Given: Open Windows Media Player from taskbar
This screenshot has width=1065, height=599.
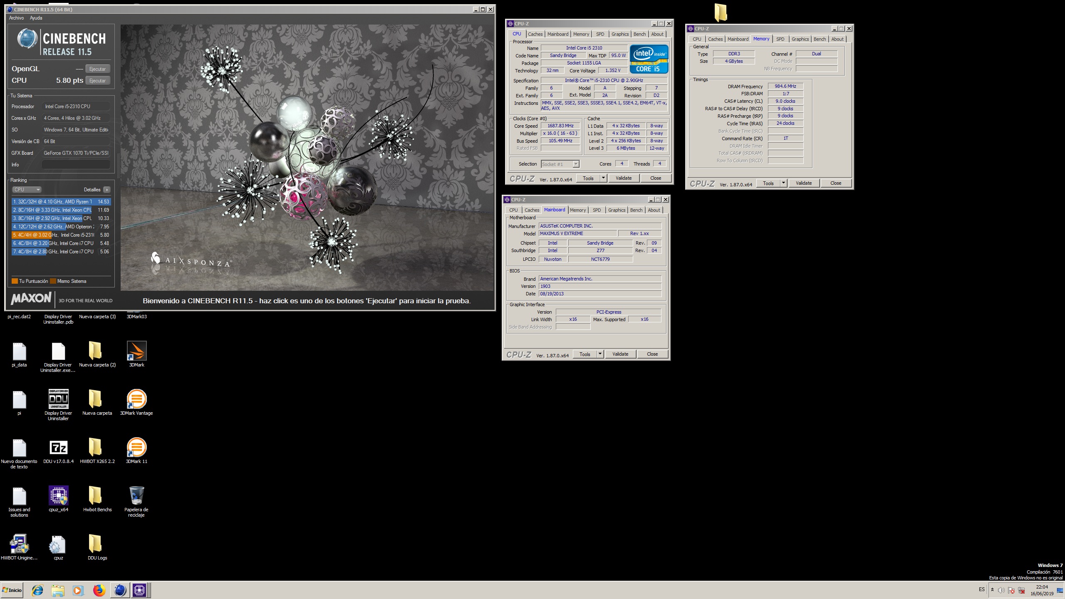Looking at the screenshot, I should tap(78, 590).
